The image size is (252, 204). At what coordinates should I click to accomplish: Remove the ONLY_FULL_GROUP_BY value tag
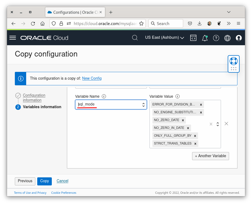coord(195,136)
